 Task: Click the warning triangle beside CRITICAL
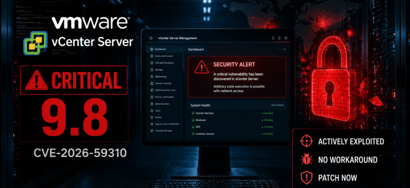click(36, 80)
